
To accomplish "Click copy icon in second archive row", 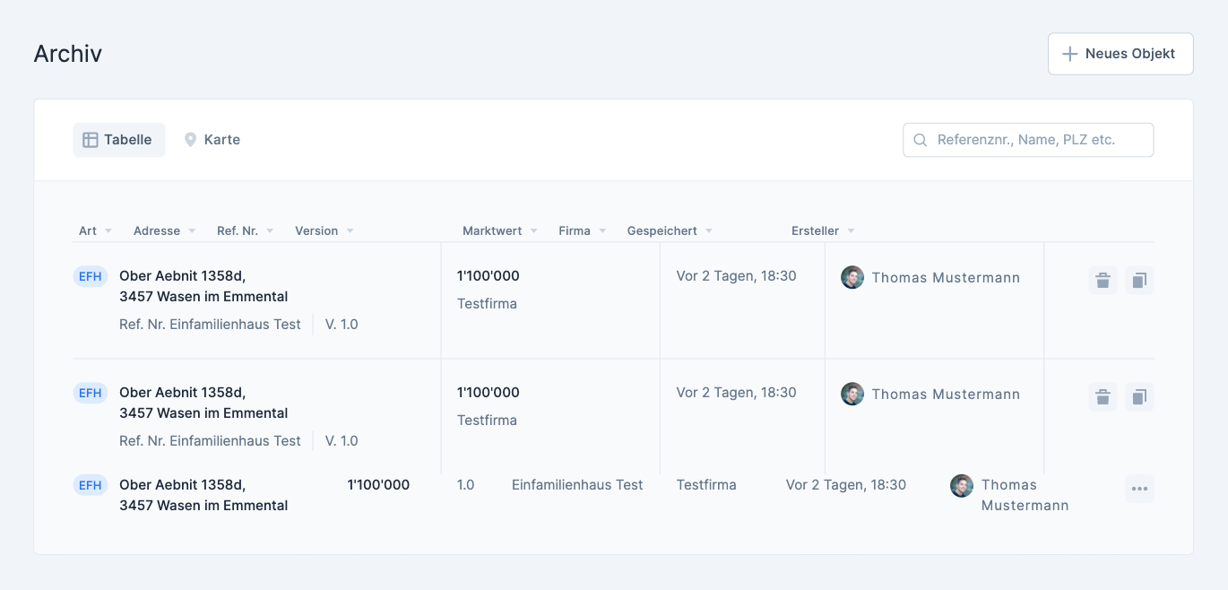I will point(1139,397).
